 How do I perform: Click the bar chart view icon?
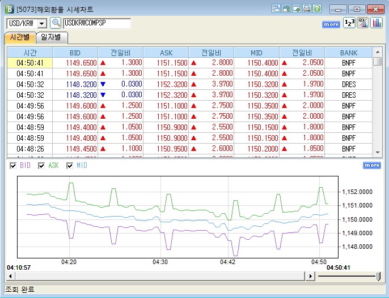[377, 23]
